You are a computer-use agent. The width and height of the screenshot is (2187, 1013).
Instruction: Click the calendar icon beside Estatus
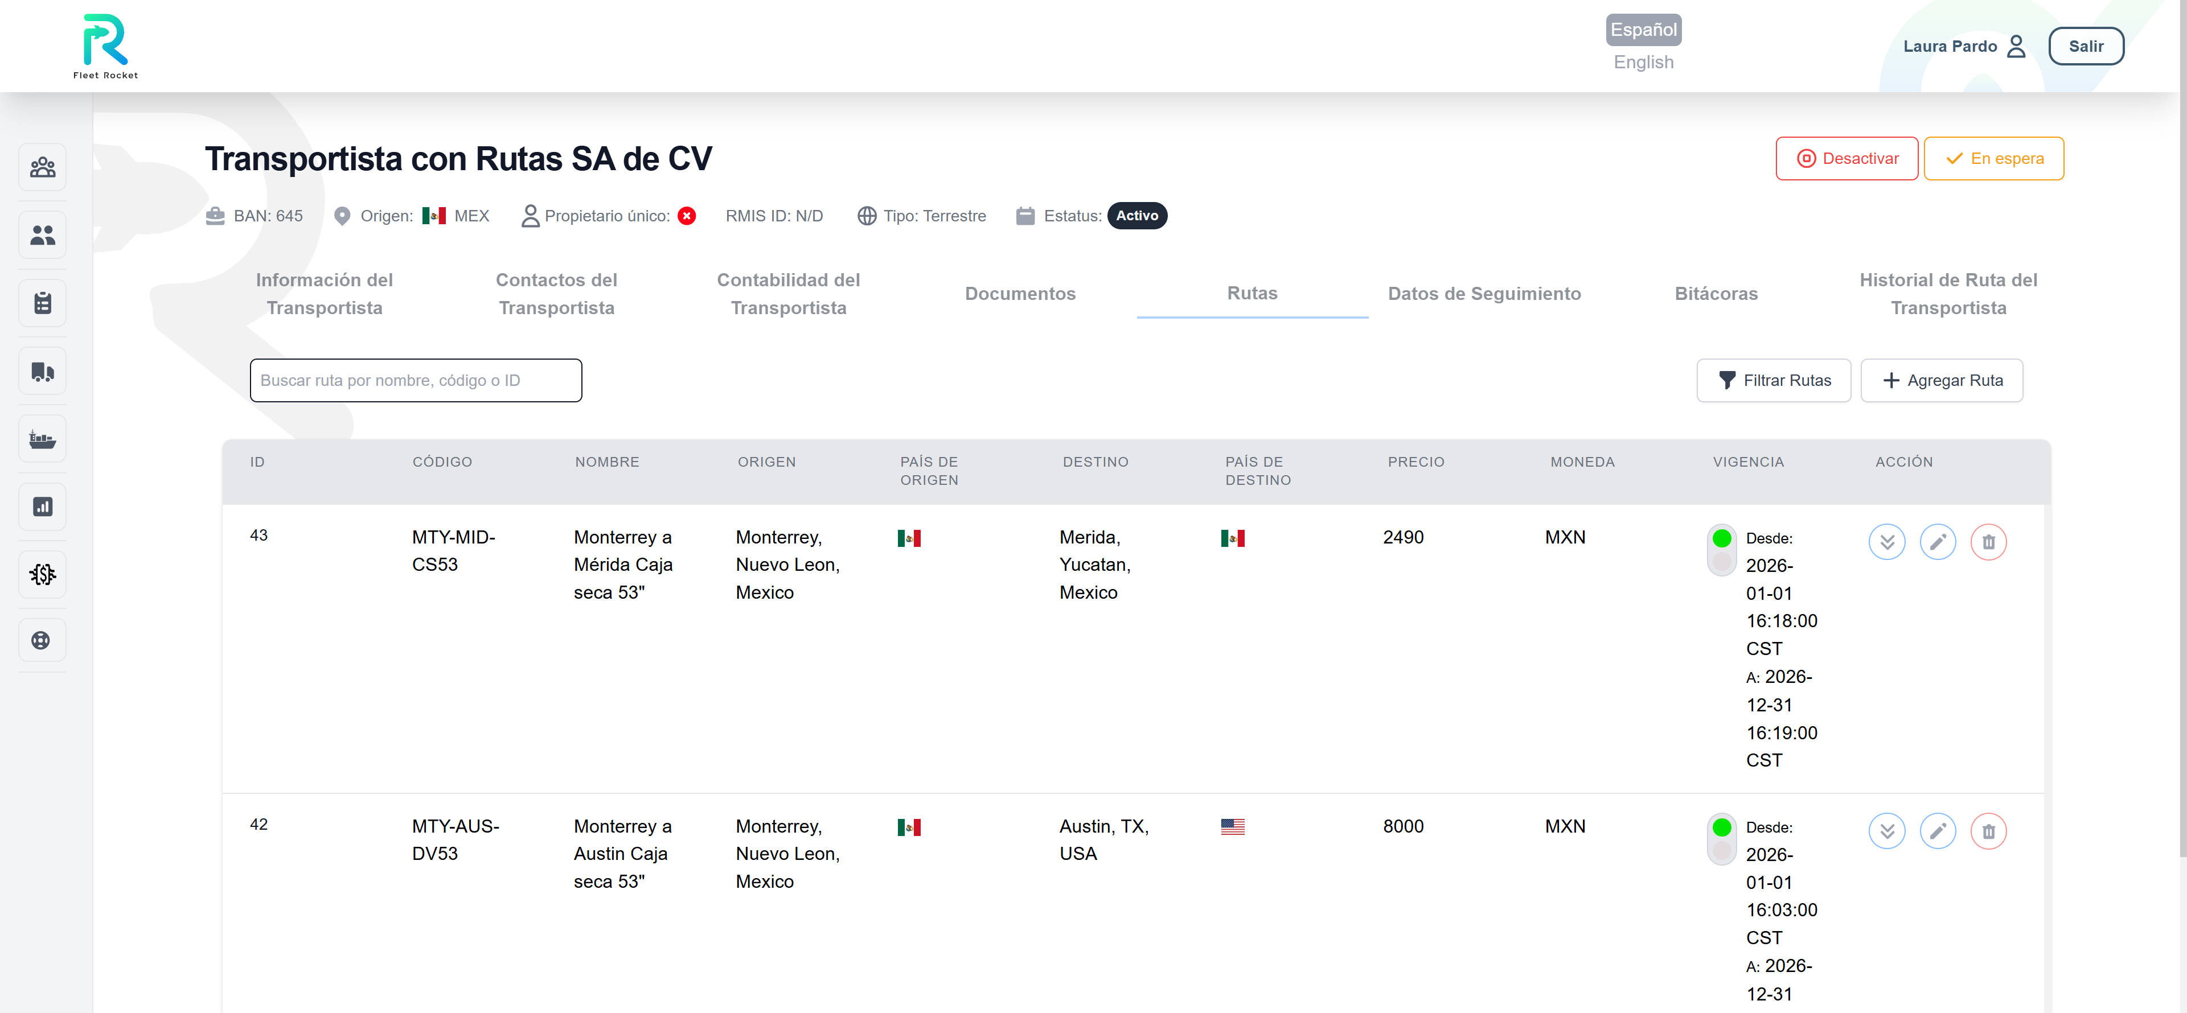(1025, 216)
